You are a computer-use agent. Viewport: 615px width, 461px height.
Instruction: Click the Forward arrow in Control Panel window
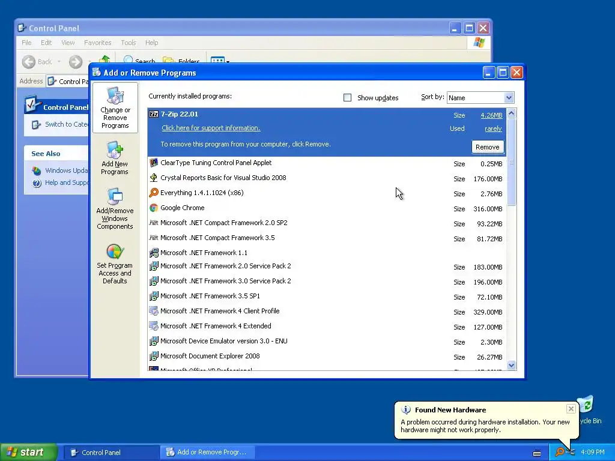(x=76, y=62)
